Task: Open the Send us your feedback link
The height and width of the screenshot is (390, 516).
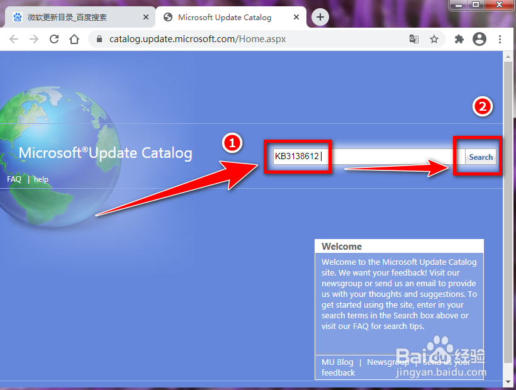Action: (x=396, y=367)
